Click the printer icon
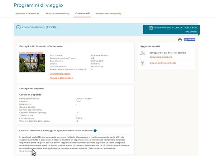The width and height of the screenshot is (215, 156). 180,40
